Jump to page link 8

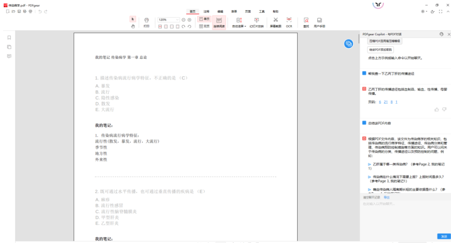click(391, 102)
